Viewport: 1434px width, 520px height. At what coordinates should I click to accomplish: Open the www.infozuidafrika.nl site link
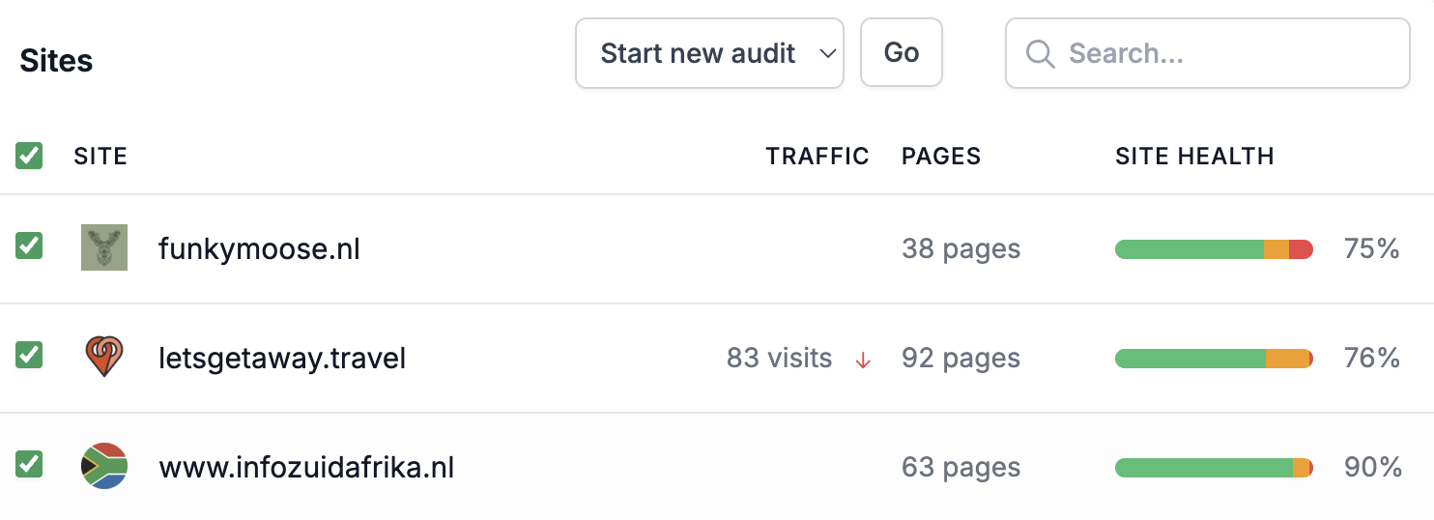tap(306, 468)
